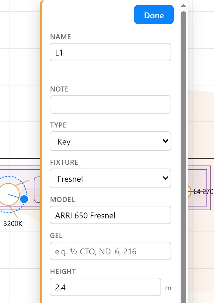Select the orange L1 light circle on canvas

pos(9,194)
